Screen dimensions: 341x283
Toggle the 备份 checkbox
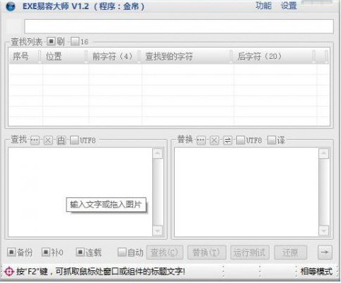coord(11,253)
